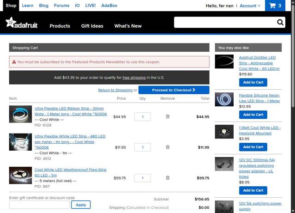Viewport: 295px width, 213px height.
Task: Expand the Account dropdown menu
Action: click(250, 6)
